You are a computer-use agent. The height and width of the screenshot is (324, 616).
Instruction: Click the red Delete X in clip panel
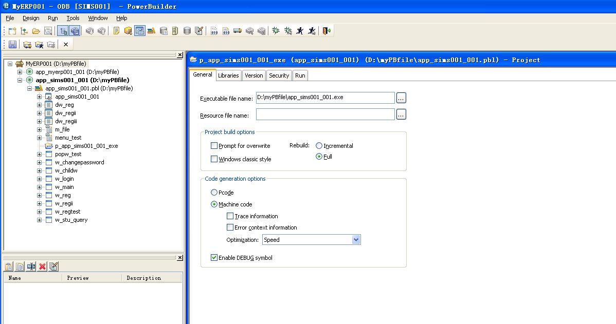[43, 266]
